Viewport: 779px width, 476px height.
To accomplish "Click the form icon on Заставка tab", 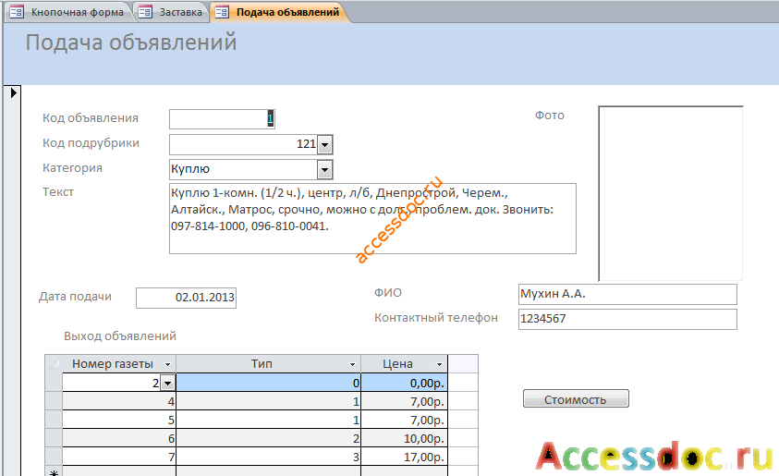I will point(145,12).
